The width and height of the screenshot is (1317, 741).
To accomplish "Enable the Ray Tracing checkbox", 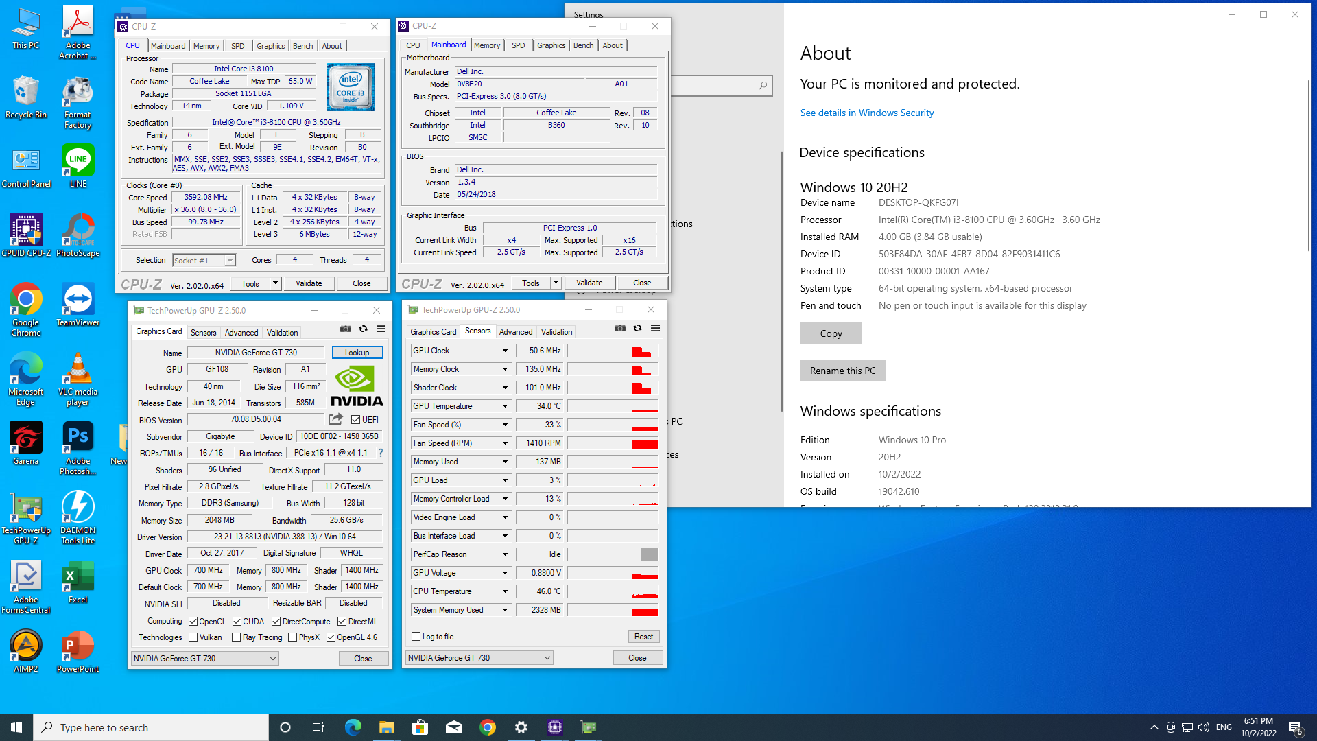I will point(237,637).
